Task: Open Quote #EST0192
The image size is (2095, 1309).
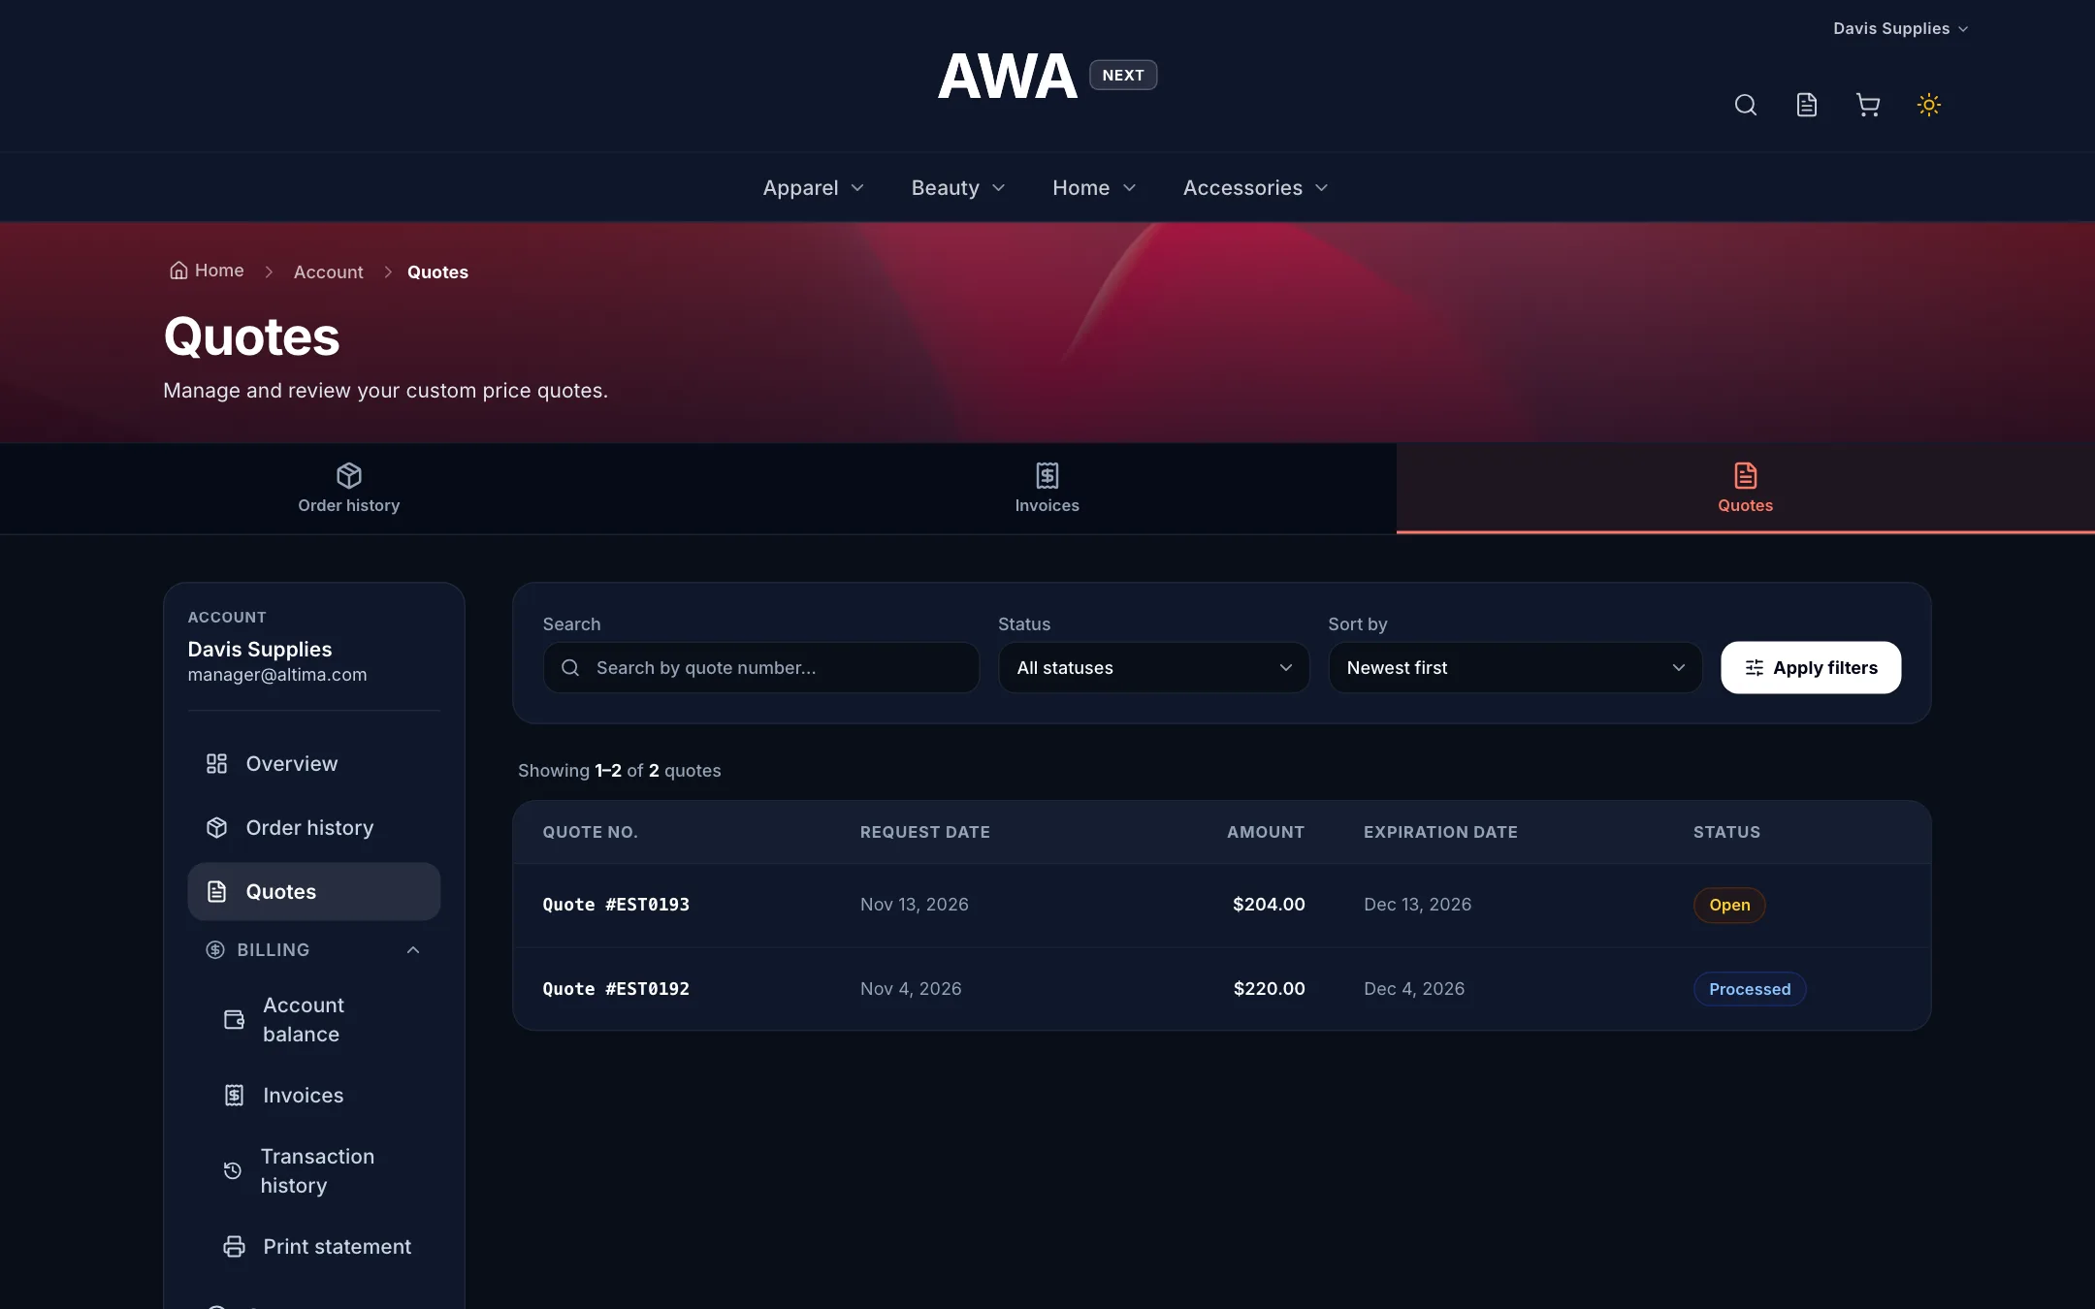Action: pyautogui.click(x=616, y=989)
